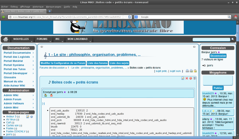239x139 pixels.
Task: Open the Fichier menu
Action: (x=4, y=7)
